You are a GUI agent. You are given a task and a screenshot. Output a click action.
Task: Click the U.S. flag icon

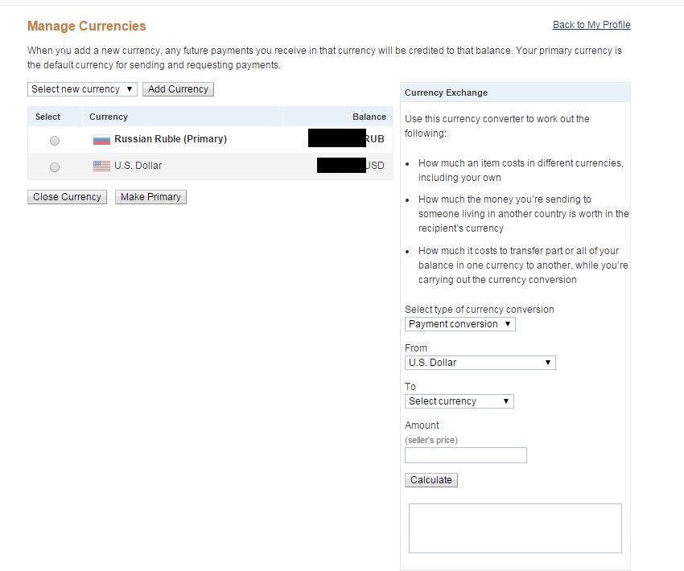(101, 166)
